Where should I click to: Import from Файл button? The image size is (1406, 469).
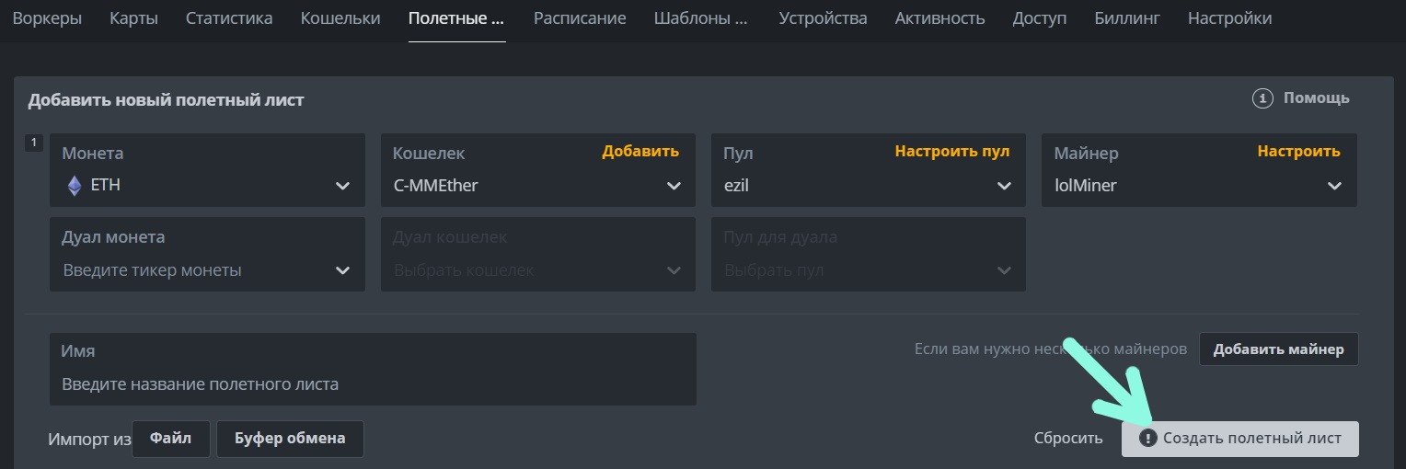[x=171, y=439]
